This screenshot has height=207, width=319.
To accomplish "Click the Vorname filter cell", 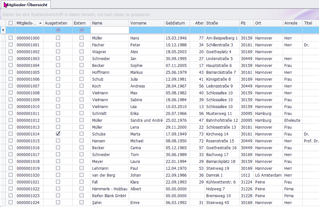I will (146, 30).
